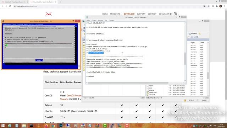Open the Справка menu in Notepad
227x128 pixels.
111,21
